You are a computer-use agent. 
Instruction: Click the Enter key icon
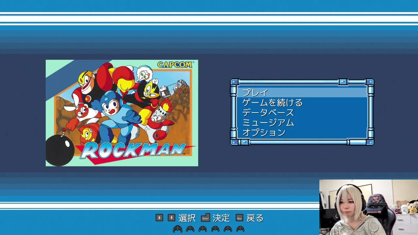pyautogui.click(x=205, y=218)
